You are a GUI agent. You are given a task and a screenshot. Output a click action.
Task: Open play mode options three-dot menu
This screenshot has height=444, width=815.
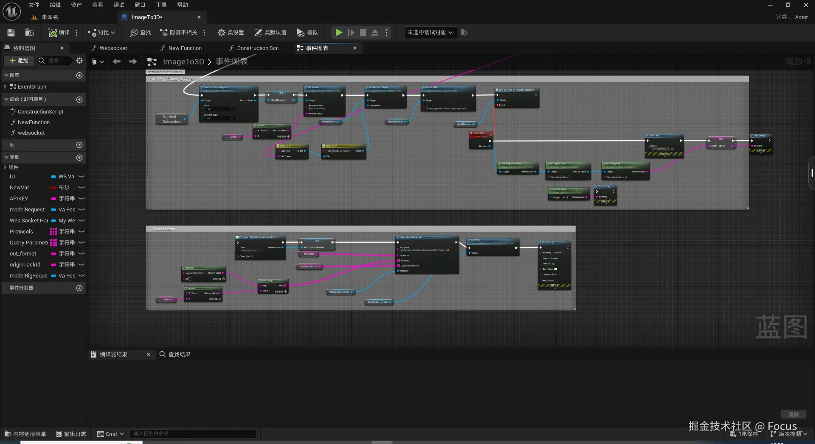click(386, 33)
